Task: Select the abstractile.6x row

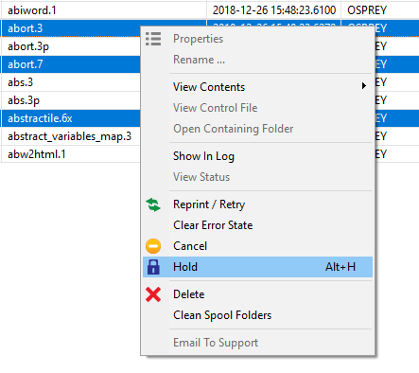Action: click(x=70, y=118)
